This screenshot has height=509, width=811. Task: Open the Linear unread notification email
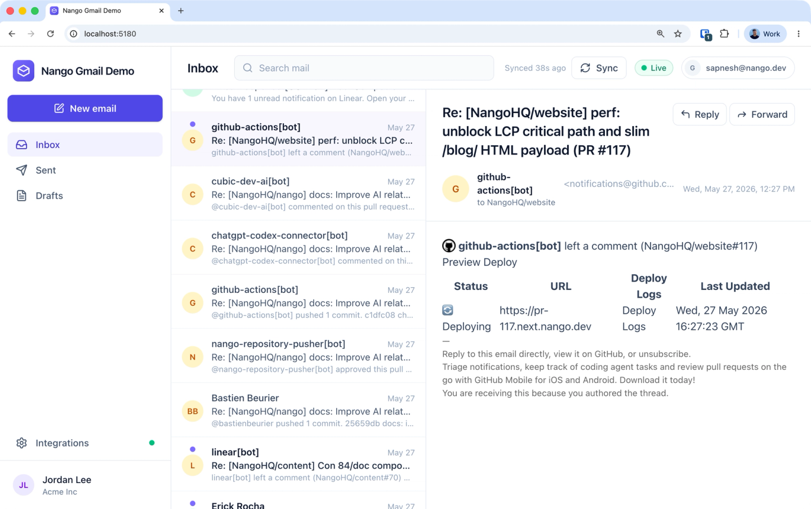click(x=298, y=100)
